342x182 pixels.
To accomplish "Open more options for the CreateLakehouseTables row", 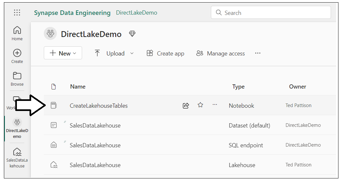I will click(x=215, y=105).
